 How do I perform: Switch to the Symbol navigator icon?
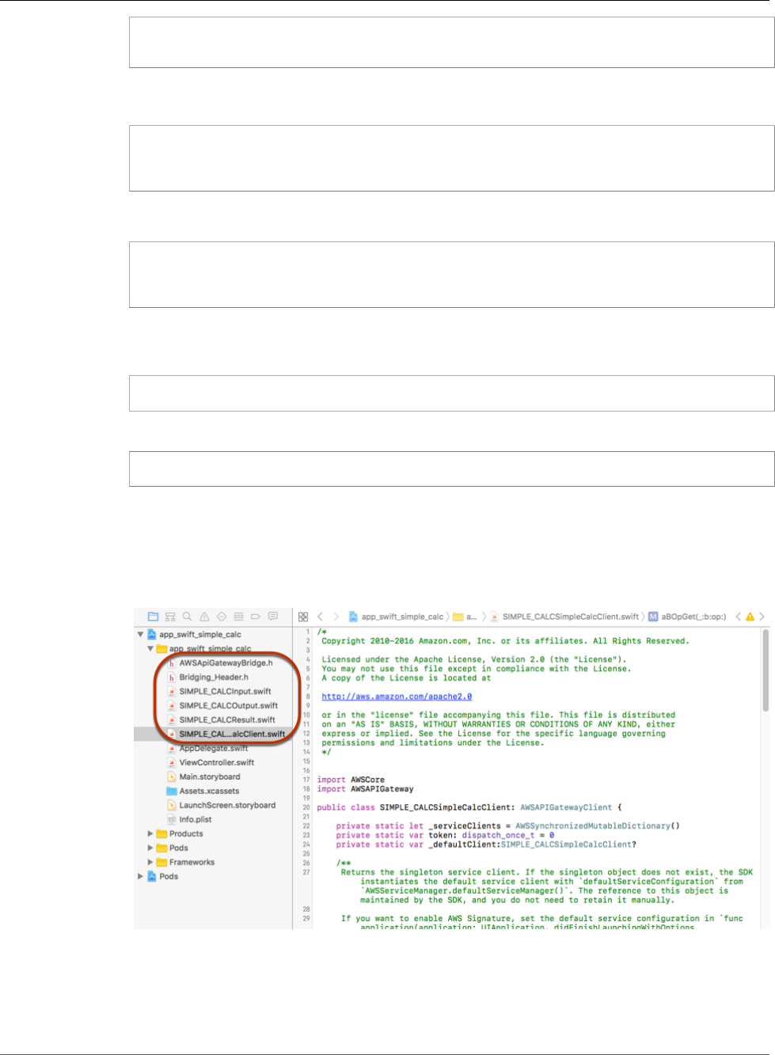170,617
